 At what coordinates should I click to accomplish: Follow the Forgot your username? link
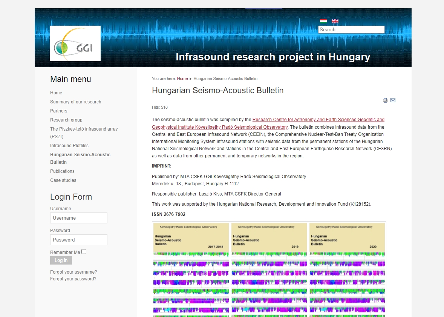[x=73, y=272]
